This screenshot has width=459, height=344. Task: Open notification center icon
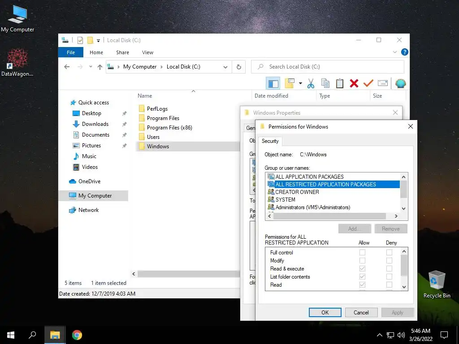pyautogui.click(x=444, y=335)
